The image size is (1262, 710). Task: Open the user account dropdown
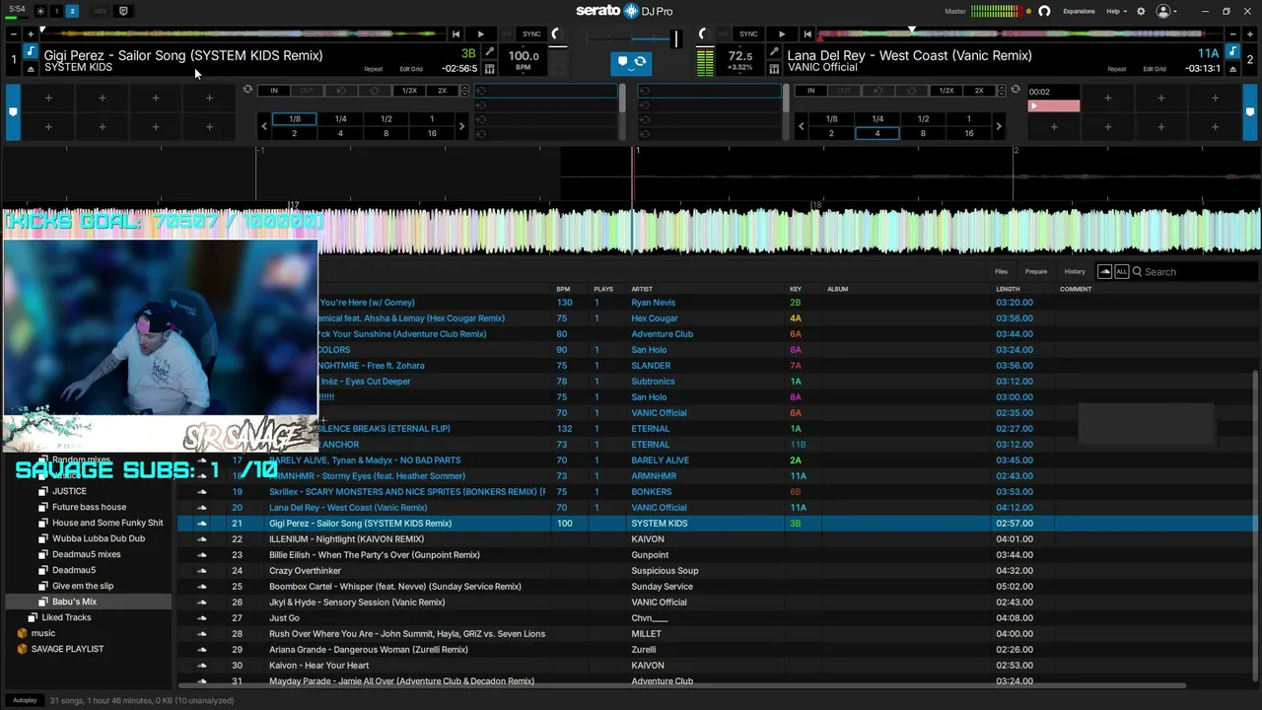click(1167, 11)
